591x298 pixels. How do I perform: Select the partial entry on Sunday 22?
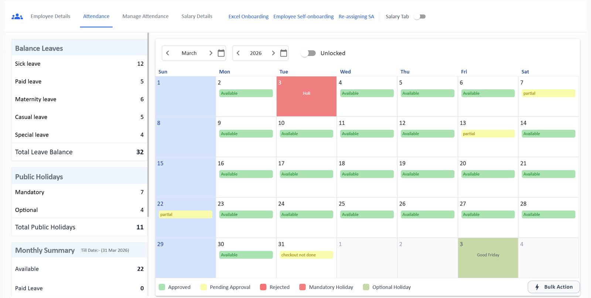(x=185, y=215)
